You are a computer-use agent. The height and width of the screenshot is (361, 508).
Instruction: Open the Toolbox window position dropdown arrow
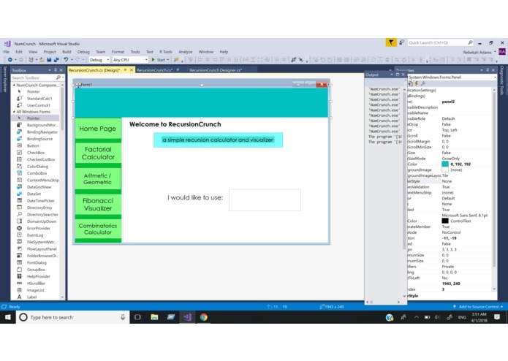coord(49,70)
